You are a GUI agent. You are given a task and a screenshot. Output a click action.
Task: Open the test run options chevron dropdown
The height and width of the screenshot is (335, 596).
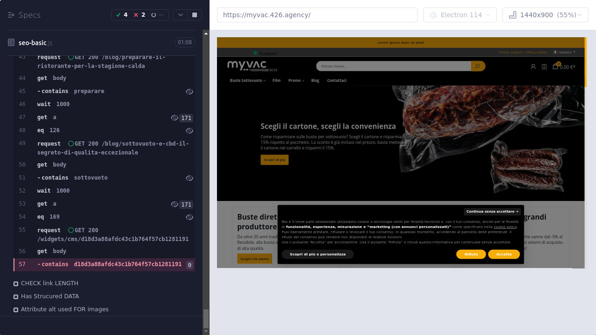pos(181,15)
